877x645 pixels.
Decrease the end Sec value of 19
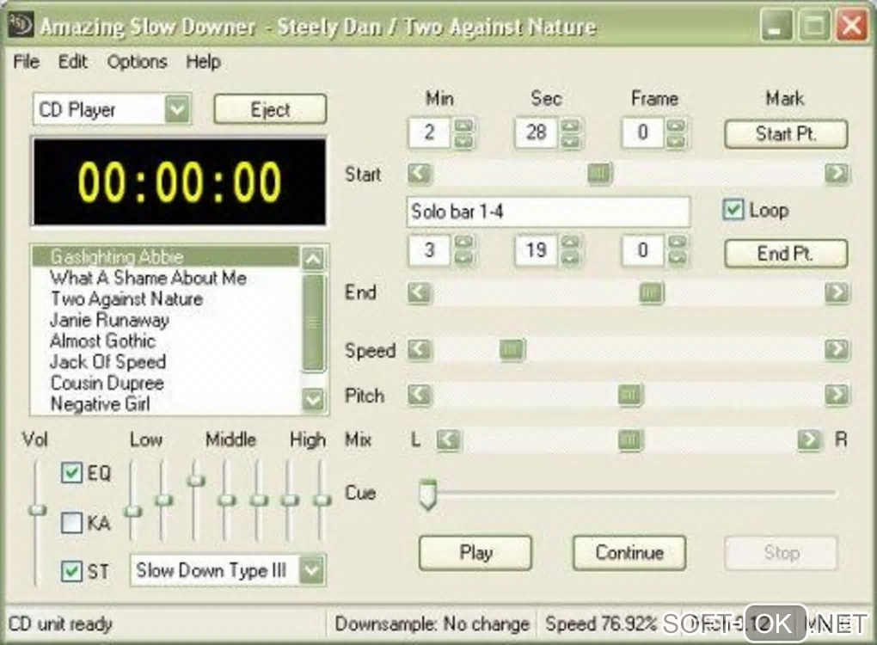(570, 258)
